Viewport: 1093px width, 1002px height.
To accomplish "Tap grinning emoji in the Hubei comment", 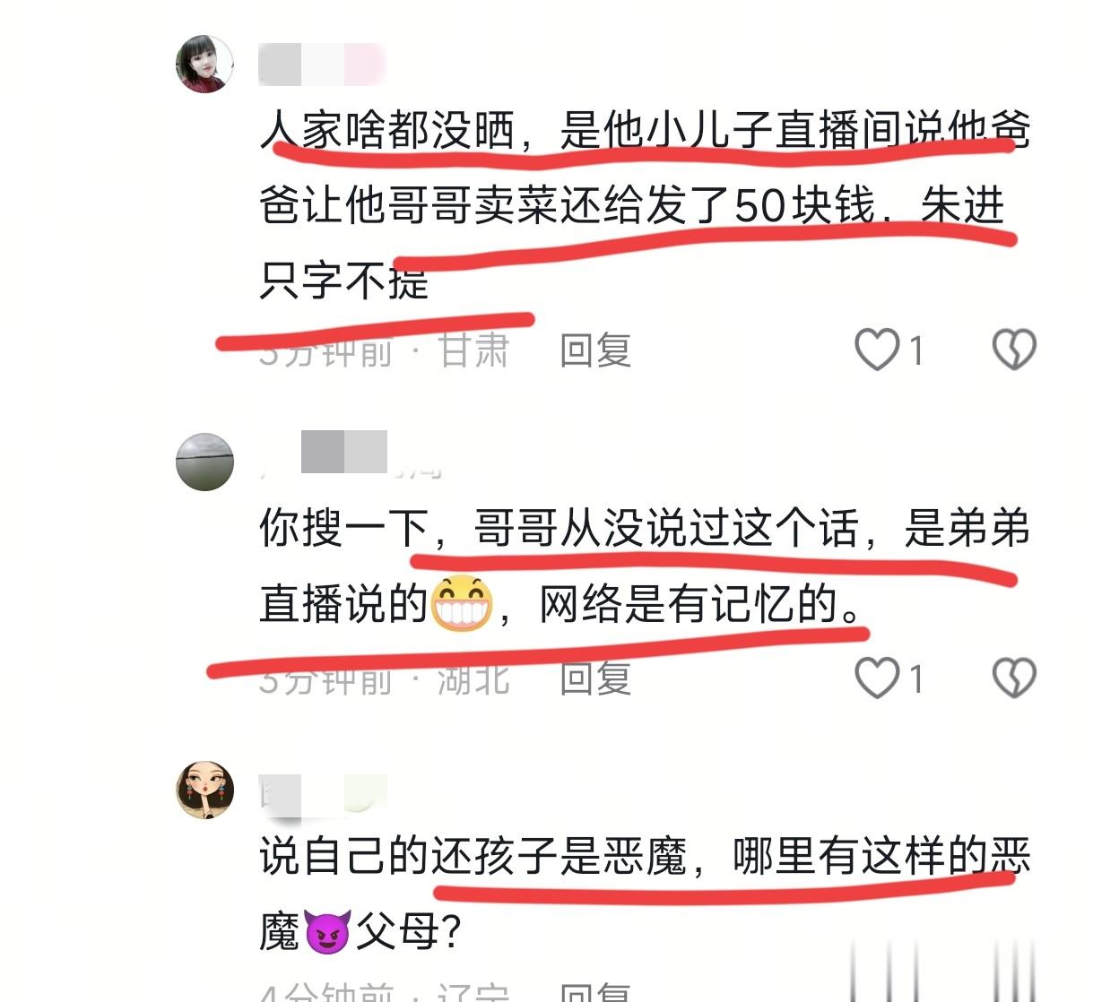I will pyautogui.click(x=462, y=603).
